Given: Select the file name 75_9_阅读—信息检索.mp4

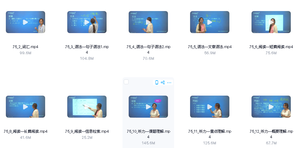Looking at the screenshot, I should coord(87,131).
